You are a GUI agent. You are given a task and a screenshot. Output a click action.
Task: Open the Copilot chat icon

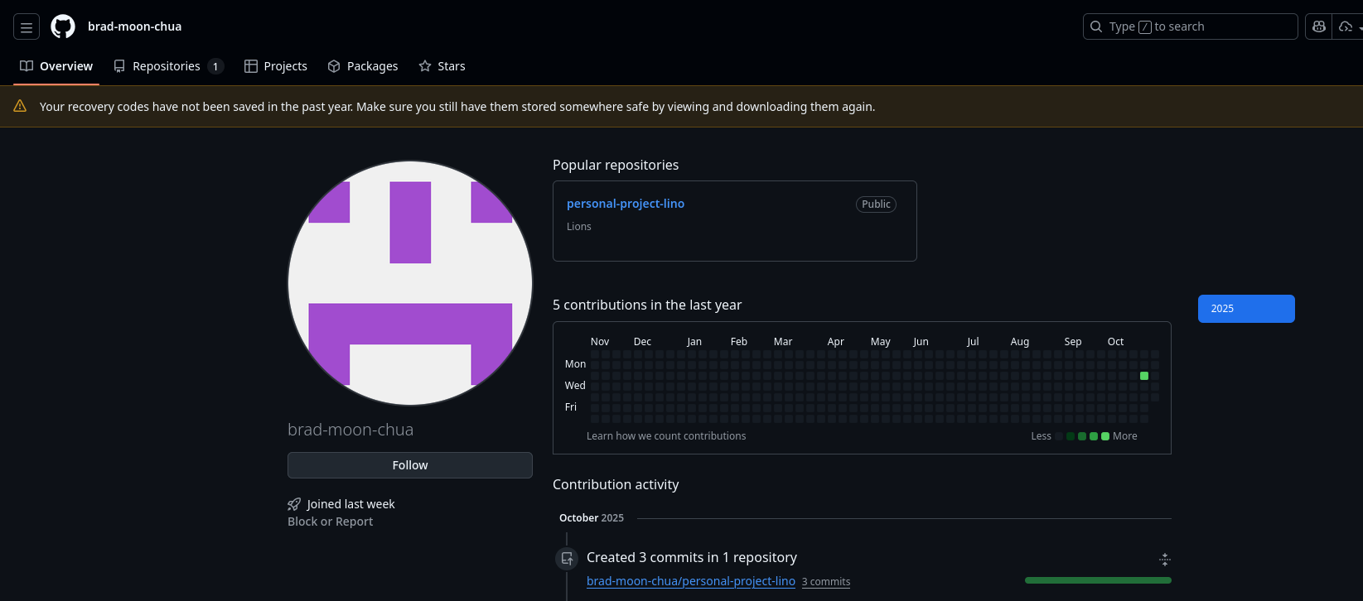1319,26
